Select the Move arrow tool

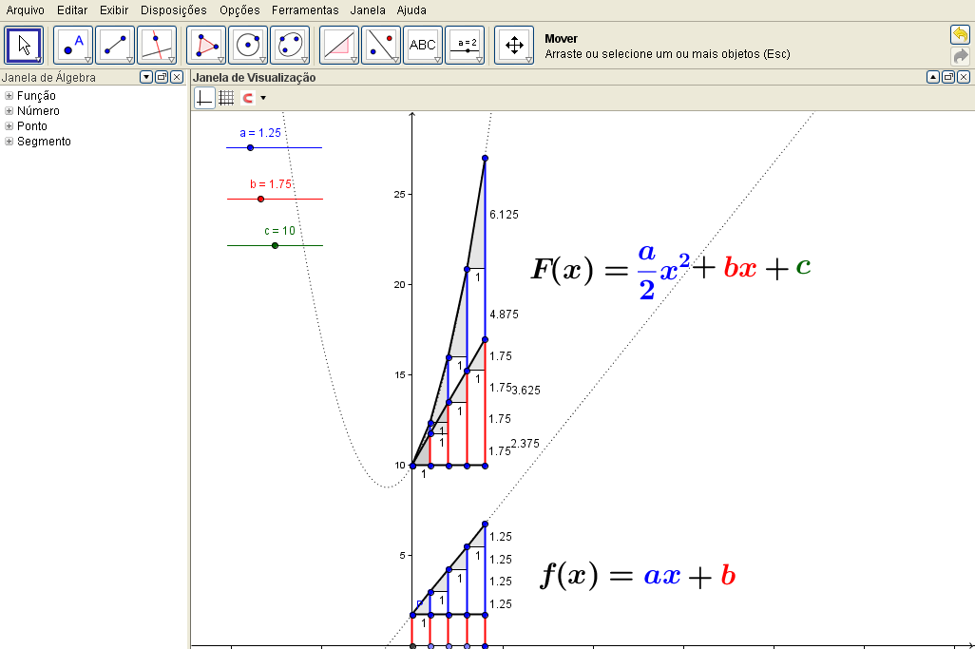coord(24,45)
